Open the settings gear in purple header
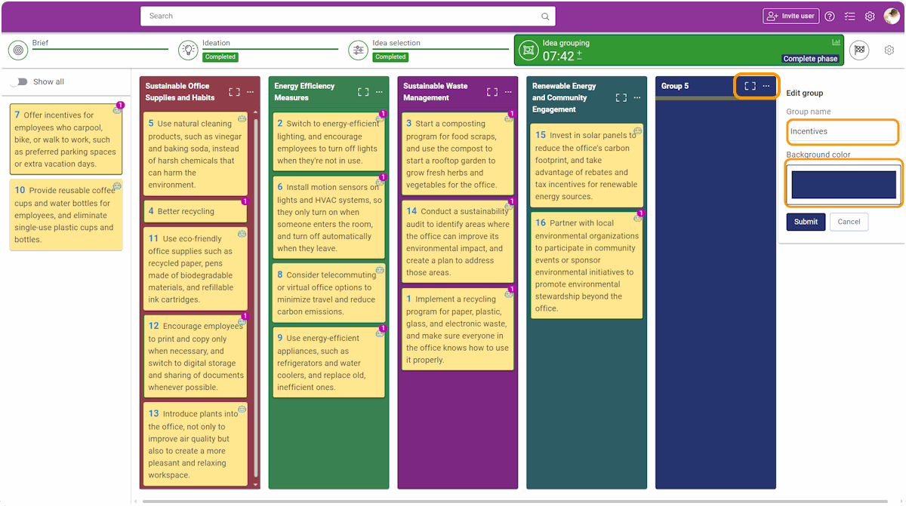 [870, 16]
